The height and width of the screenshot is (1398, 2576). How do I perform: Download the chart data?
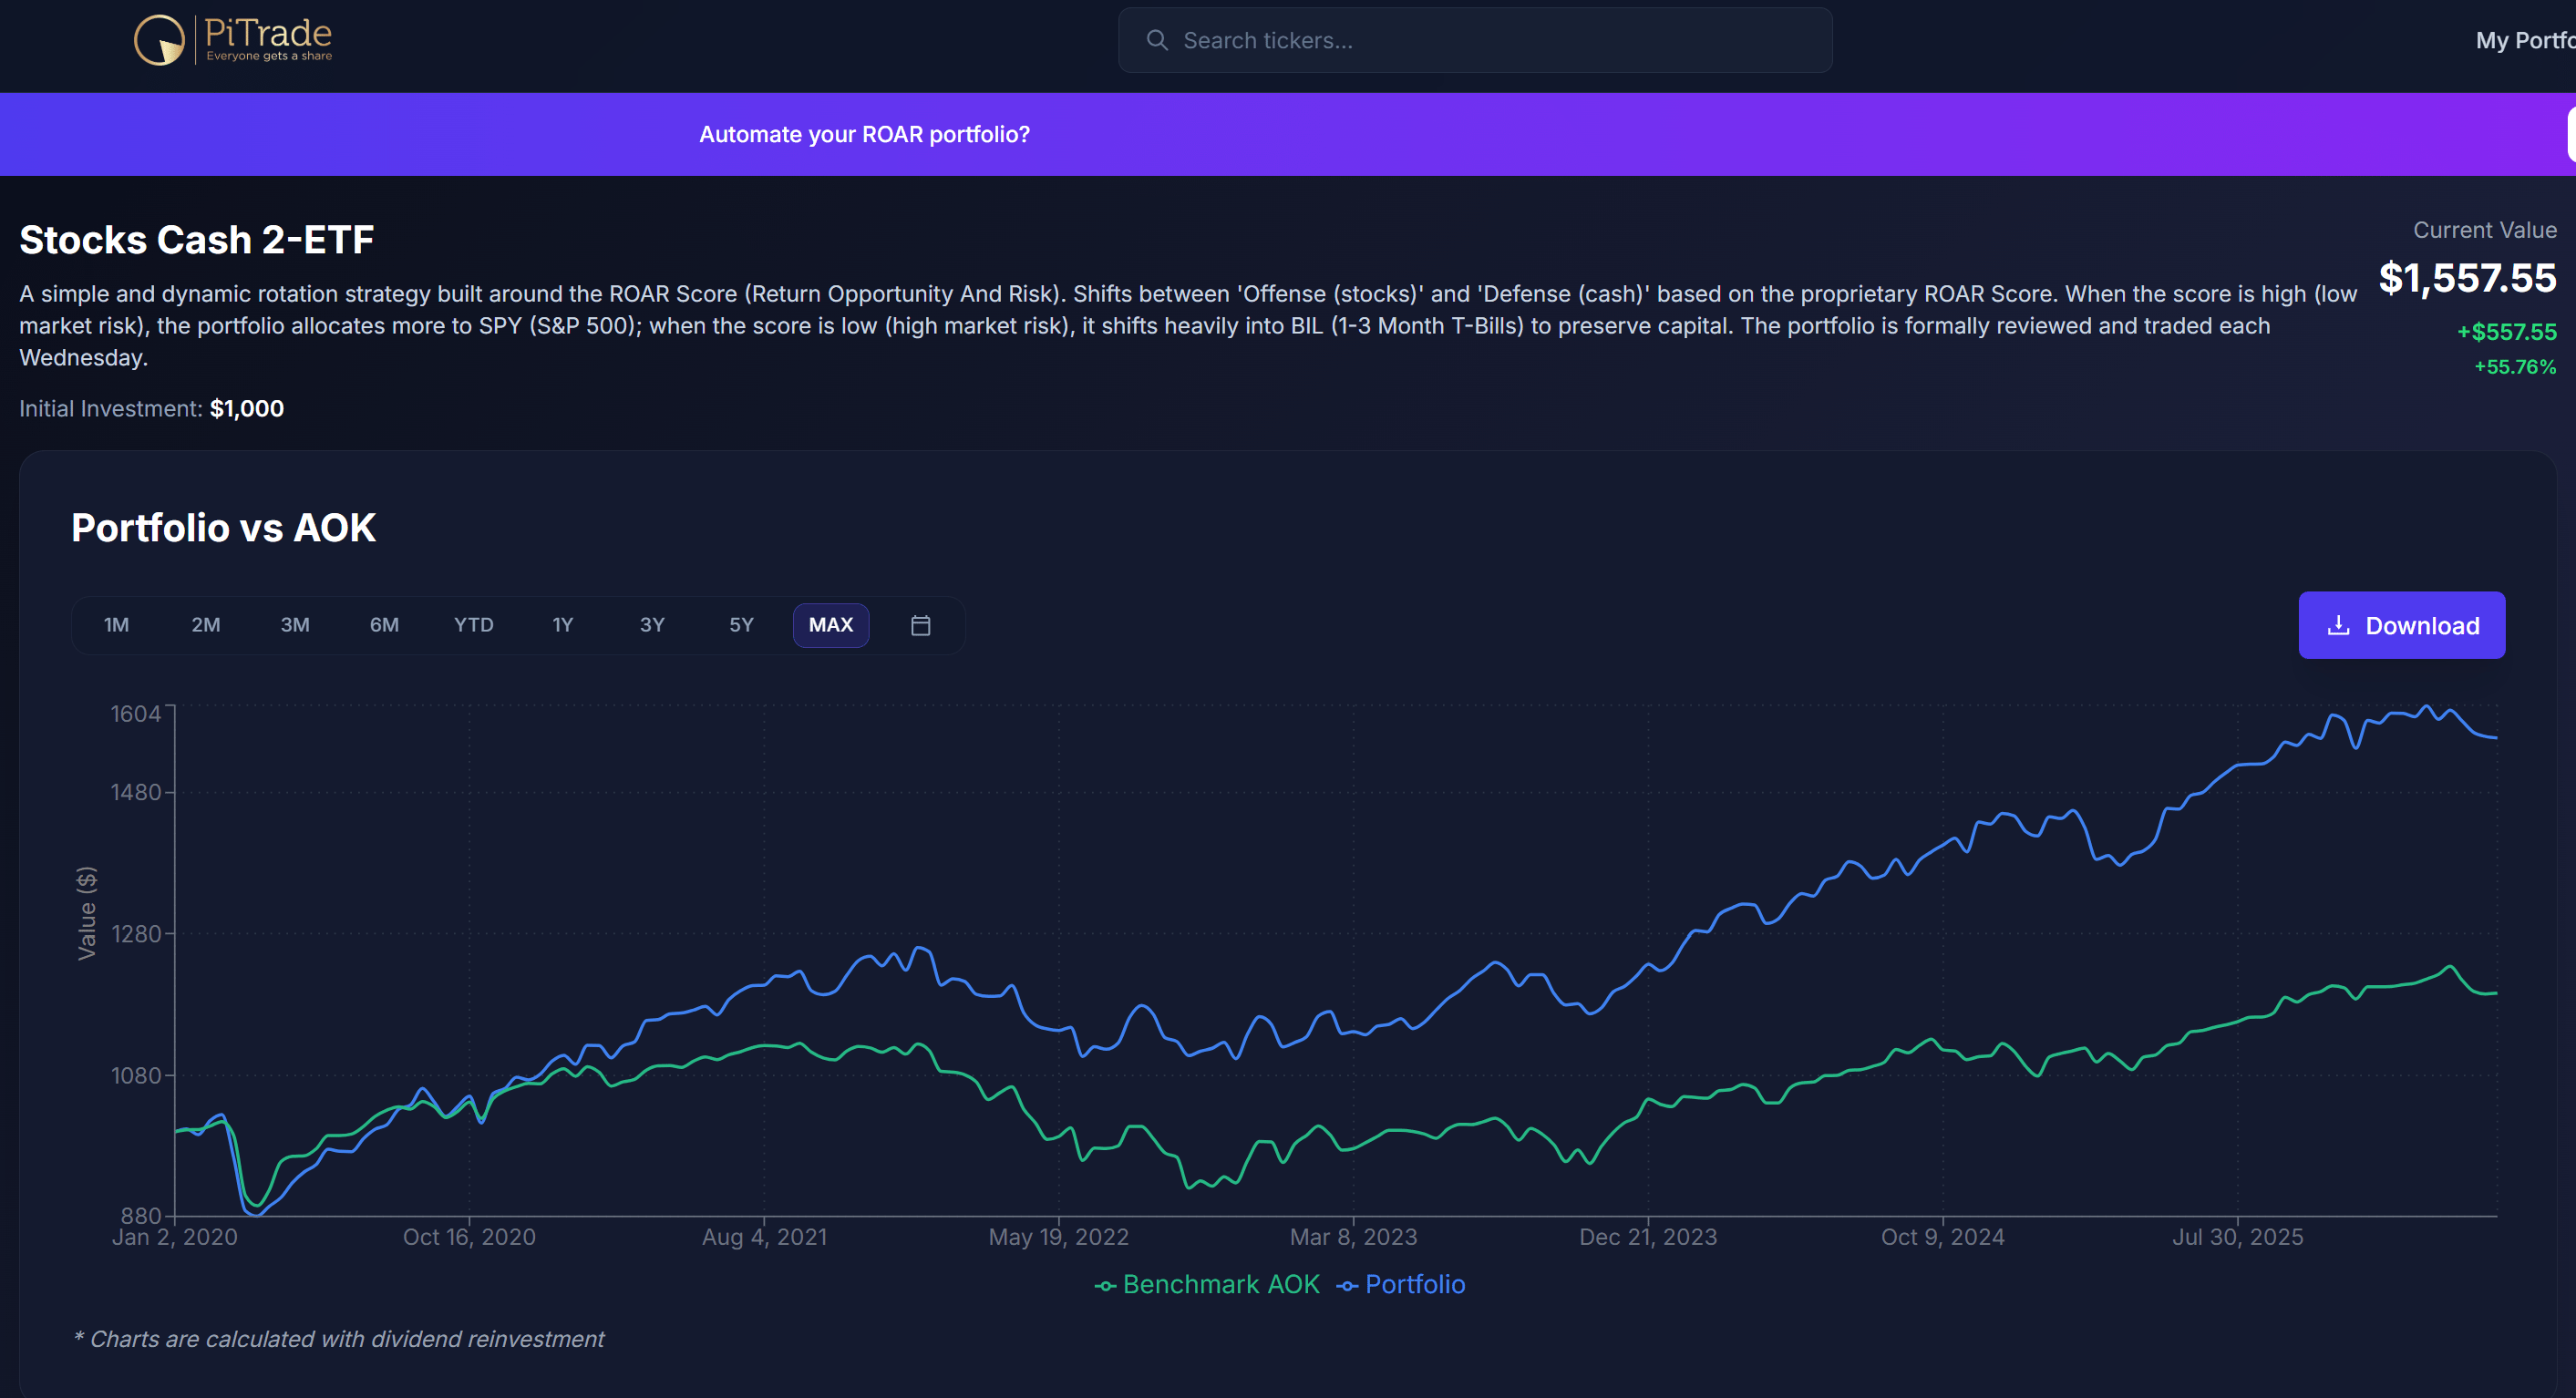coord(2401,625)
